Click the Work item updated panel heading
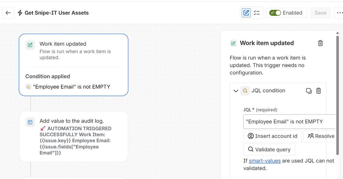 [267, 43]
